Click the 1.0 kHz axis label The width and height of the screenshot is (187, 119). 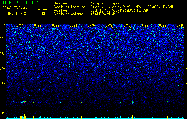tap(2, 54)
